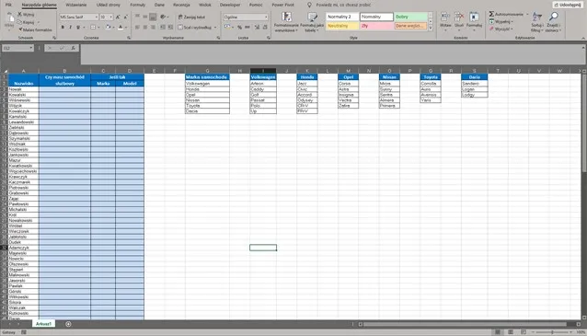Click the Align middle icon

(145, 17)
